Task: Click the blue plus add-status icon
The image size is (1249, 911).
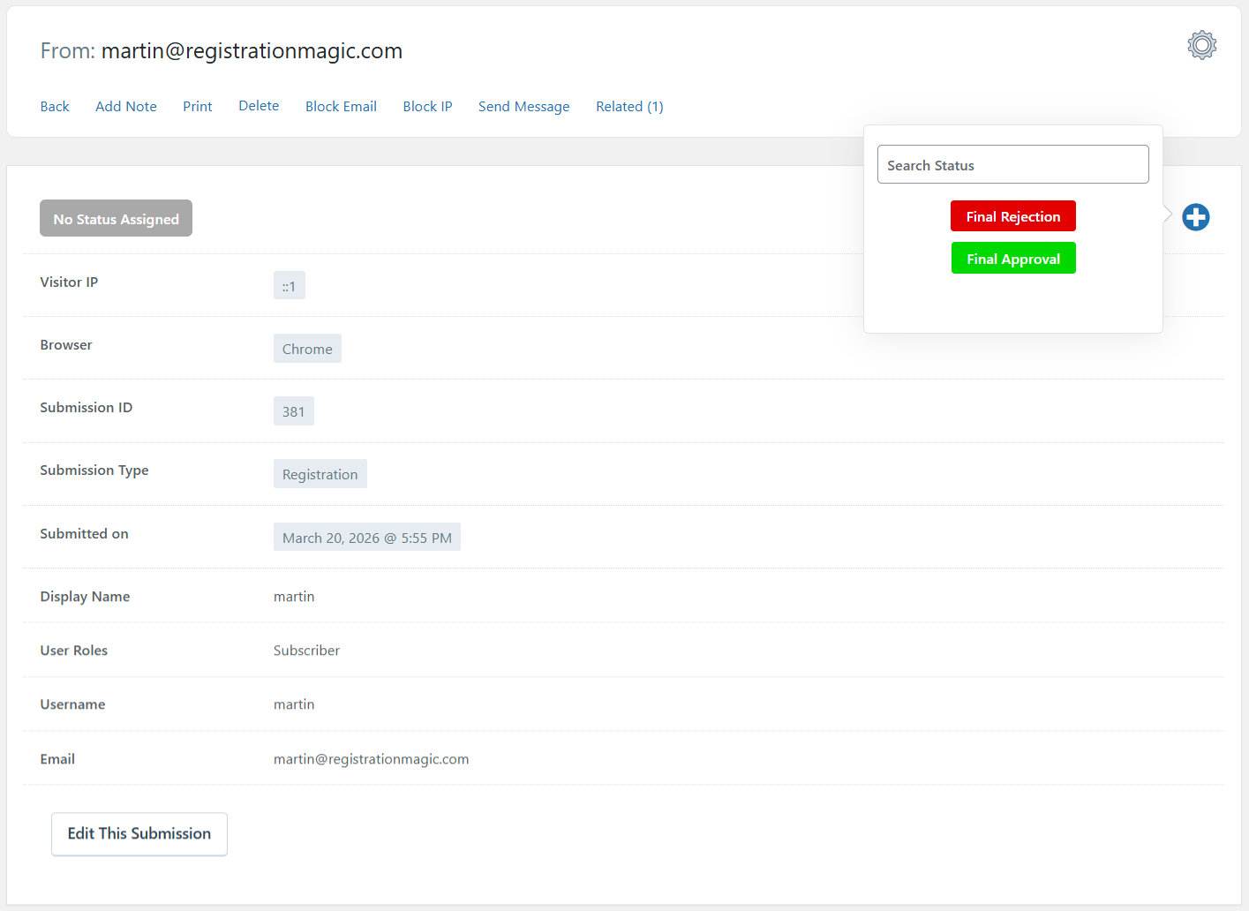Action: [1195, 217]
